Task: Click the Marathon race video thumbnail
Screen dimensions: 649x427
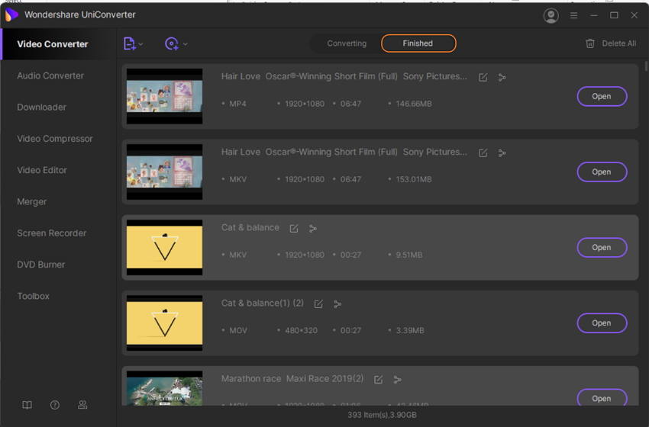Action: (x=164, y=388)
